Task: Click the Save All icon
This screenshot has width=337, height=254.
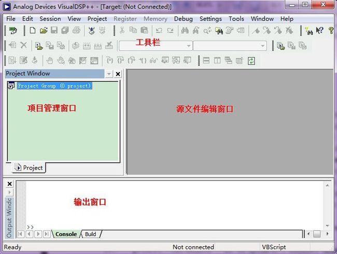Action: click(65, 30)
